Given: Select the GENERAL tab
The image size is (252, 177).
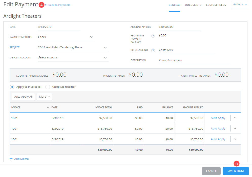Looking at the screenshot, I should [174, 5].
